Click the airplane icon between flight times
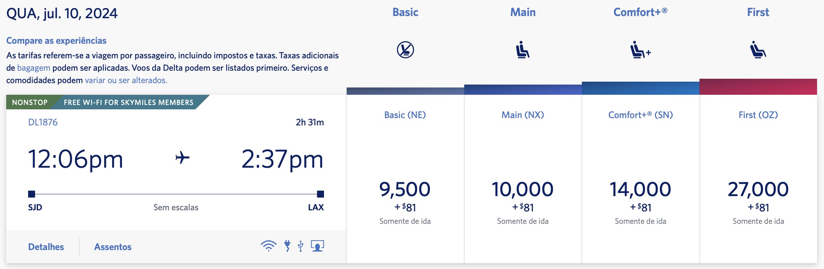Screen dimensions: 824x269 pyautogui.click(x=182, y=158)
